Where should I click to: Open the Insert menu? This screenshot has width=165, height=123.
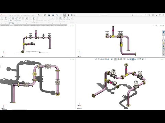[18, 15]
